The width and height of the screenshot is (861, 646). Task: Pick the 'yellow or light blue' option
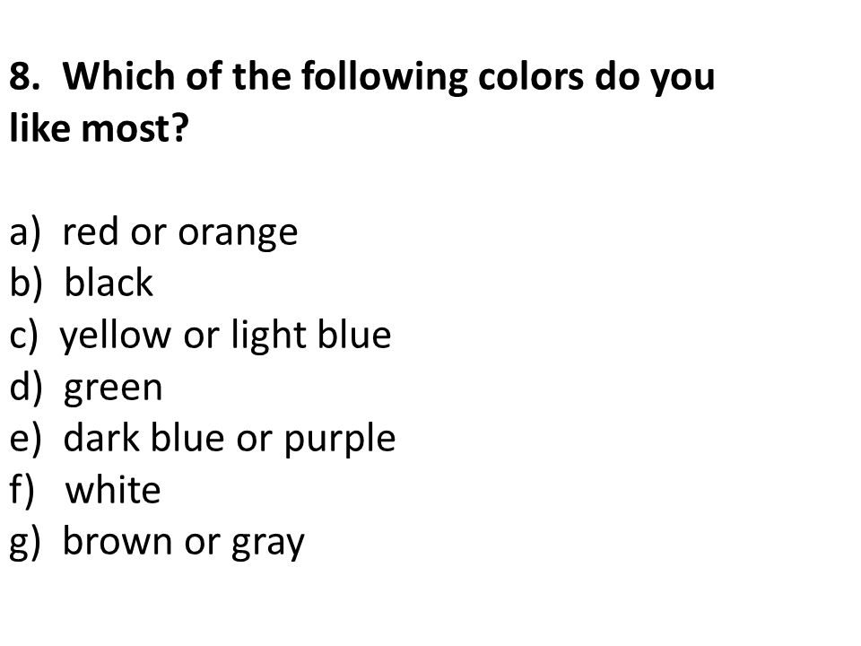[x=225, y=335]
